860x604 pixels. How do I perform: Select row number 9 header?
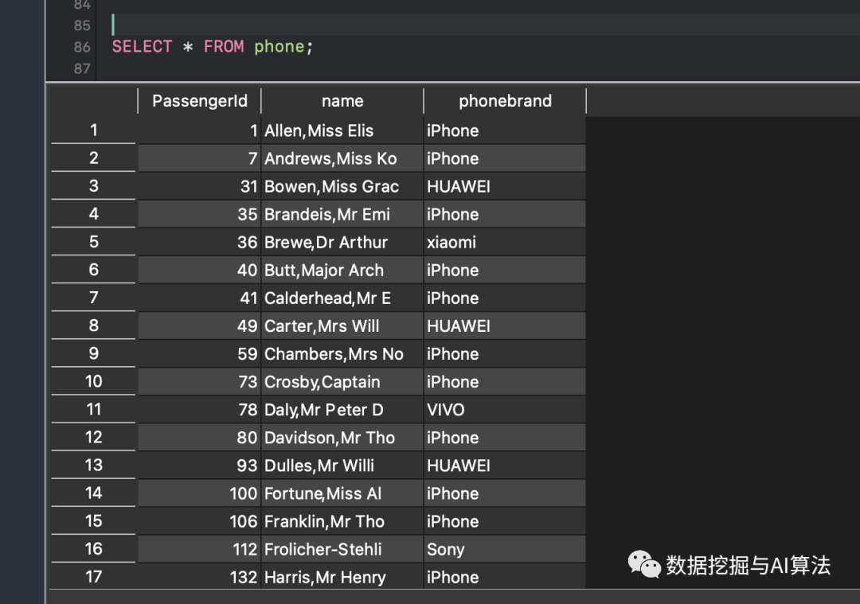tap(93, 353)
